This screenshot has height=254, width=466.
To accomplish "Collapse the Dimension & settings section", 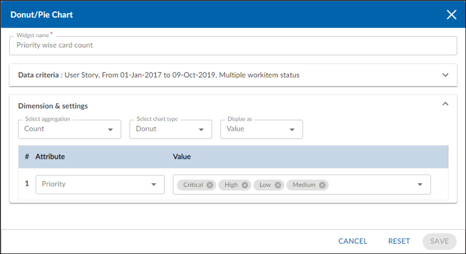I will [x=445, y=104].
